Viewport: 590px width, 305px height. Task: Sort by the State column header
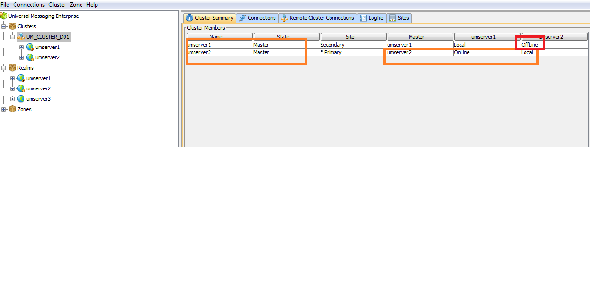(287, 37)
